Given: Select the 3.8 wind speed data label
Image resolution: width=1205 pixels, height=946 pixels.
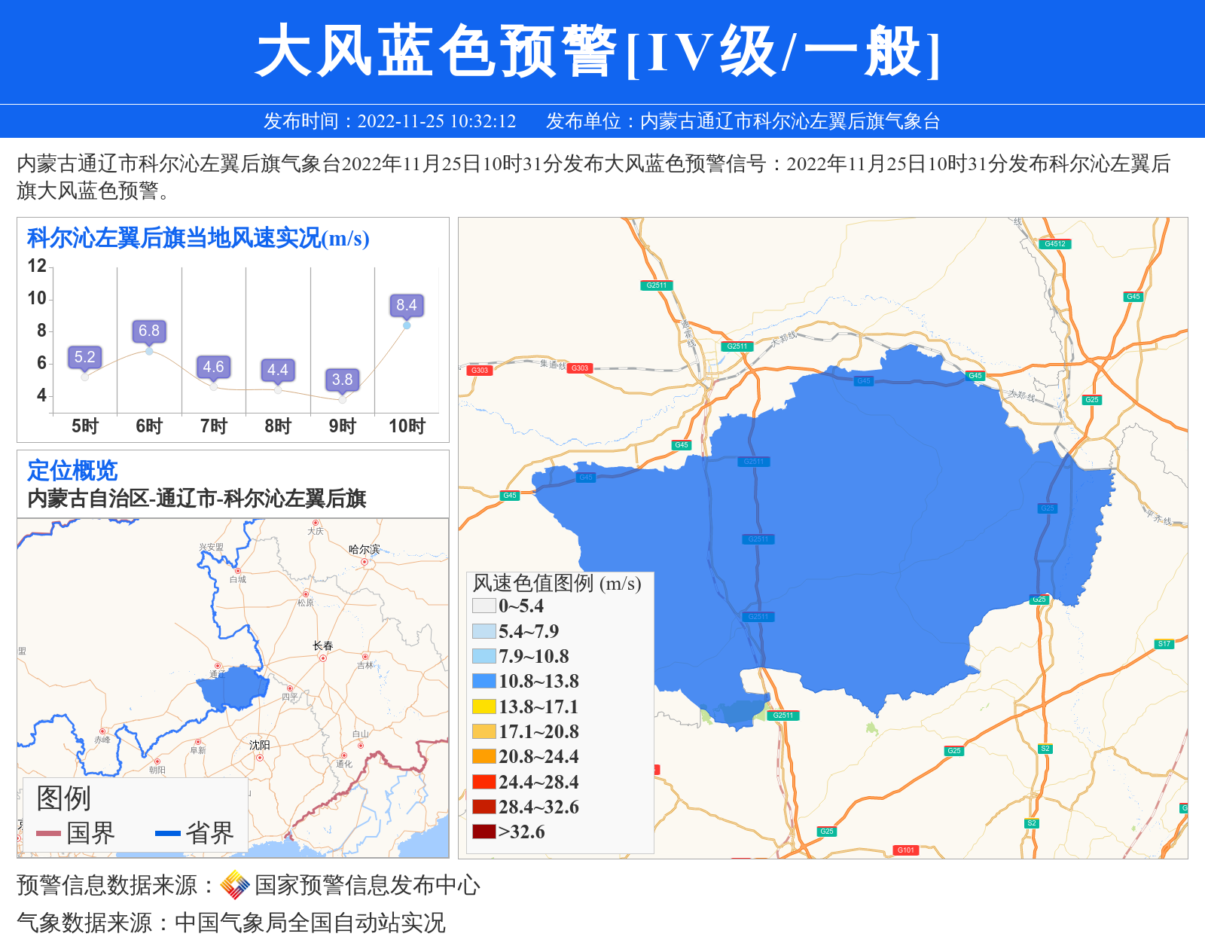Looking at the screenshot, I should [342, 380].
